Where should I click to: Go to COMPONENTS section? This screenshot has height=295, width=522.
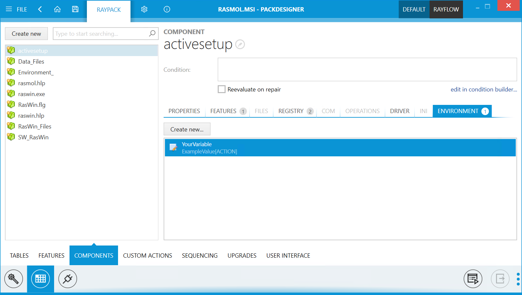94,255
